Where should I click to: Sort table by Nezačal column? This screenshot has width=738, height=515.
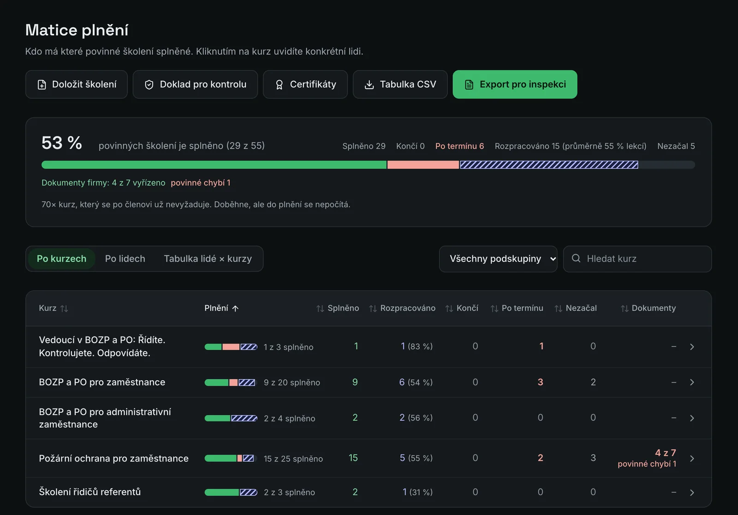(x=576, y=308)
